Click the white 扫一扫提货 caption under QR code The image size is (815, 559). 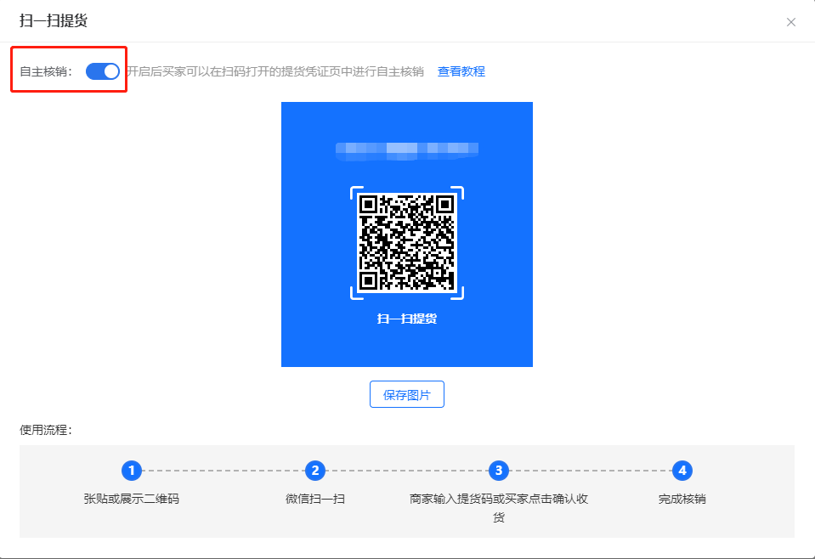click(x=406, y=319)
